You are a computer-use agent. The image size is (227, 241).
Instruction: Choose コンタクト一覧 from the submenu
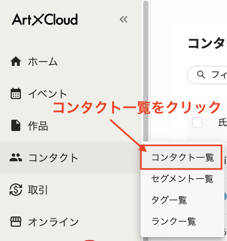pos(183,157)
